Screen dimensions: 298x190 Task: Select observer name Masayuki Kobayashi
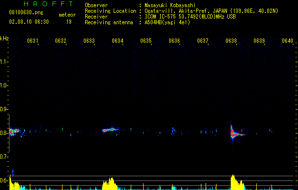[x=170, y=5]
